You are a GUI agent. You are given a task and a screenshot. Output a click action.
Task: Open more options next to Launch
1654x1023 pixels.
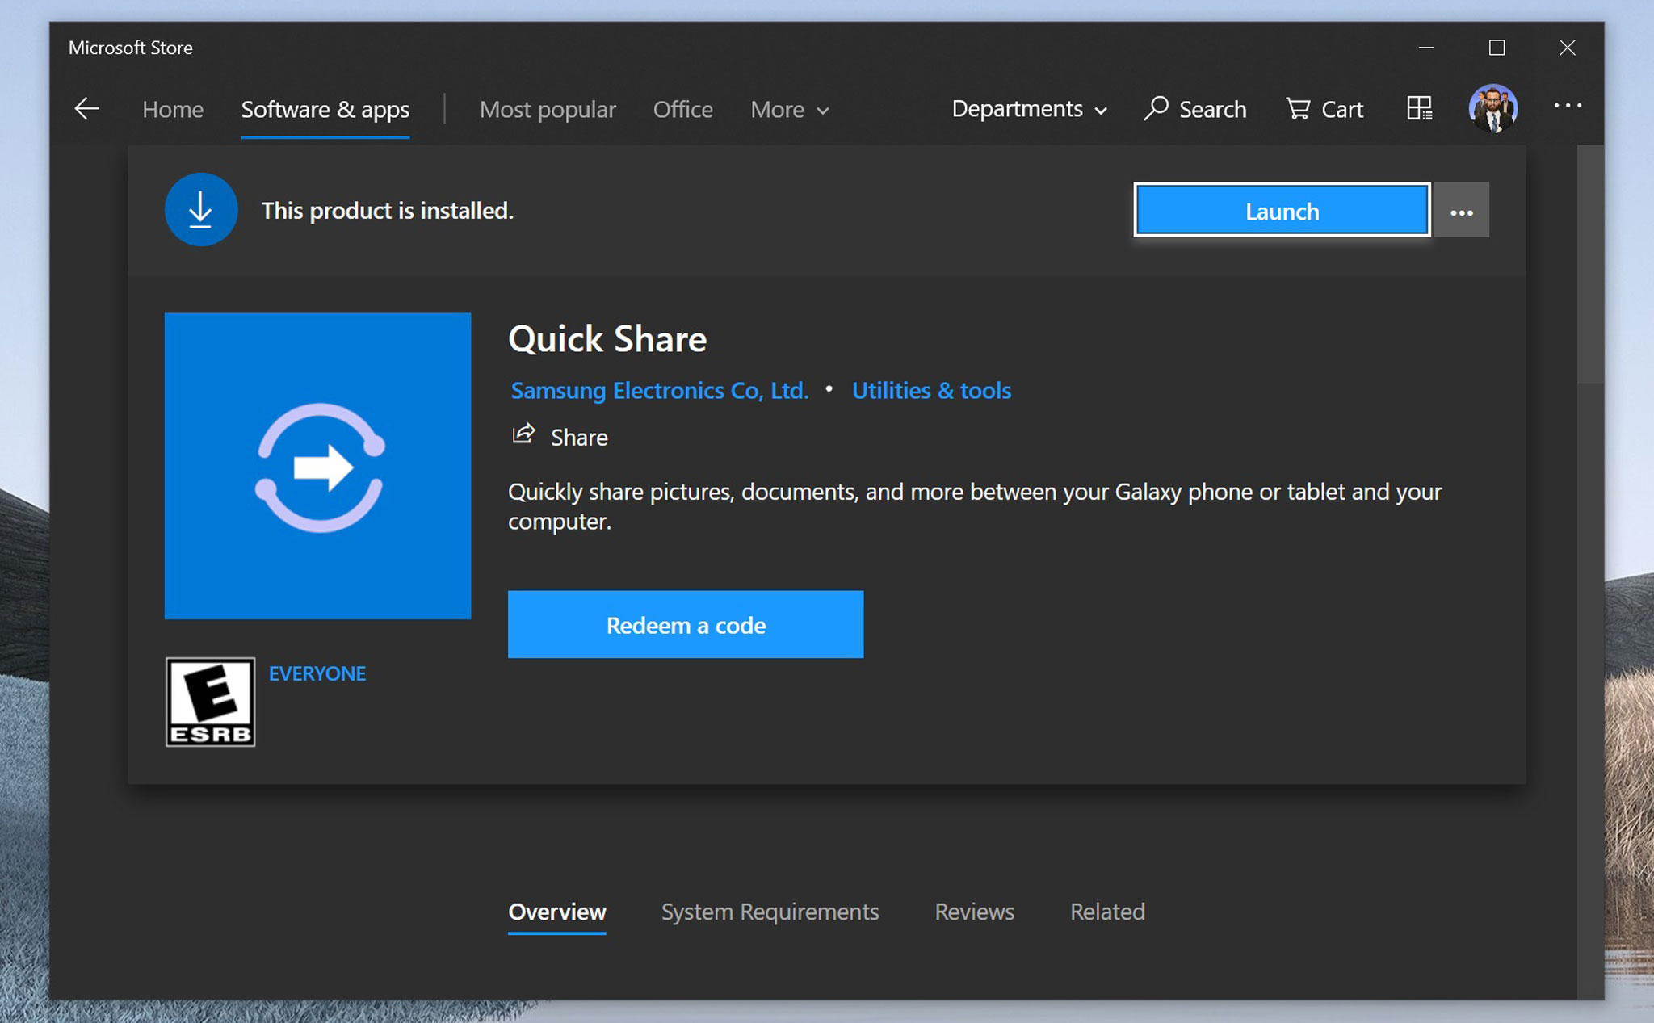coord(1461,210)
